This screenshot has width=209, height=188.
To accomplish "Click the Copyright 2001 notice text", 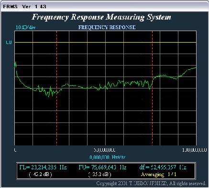I will tap(151, 183).
